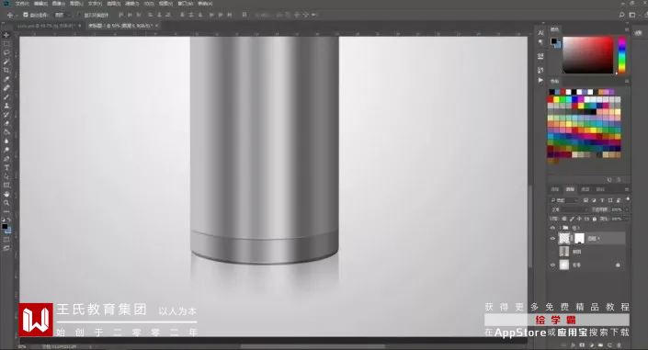Toggle Show Transform Controls checkbox

click(79, 15)
